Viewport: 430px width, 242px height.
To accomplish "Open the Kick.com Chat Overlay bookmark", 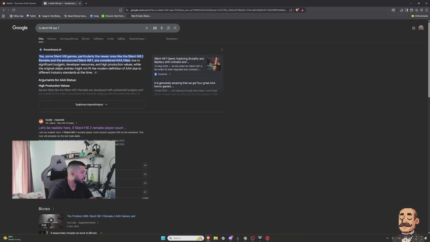I will pyautogui.click(x=113, y=16).
